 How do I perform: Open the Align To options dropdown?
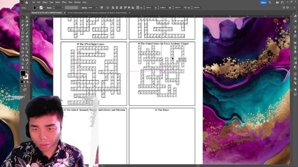[108, 7]
